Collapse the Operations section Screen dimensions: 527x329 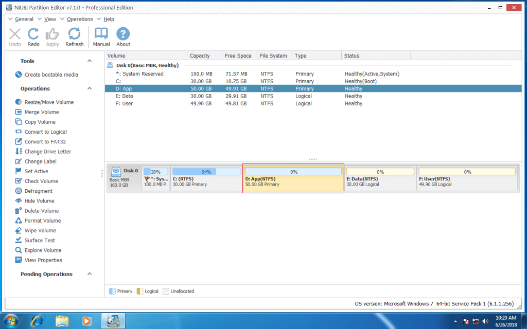(x=89, y=88)
